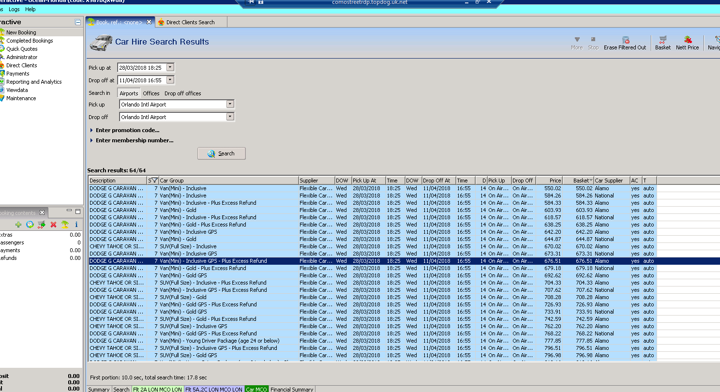
Task: Click the palm tree icon in booking contents
Action: [65, 225]
